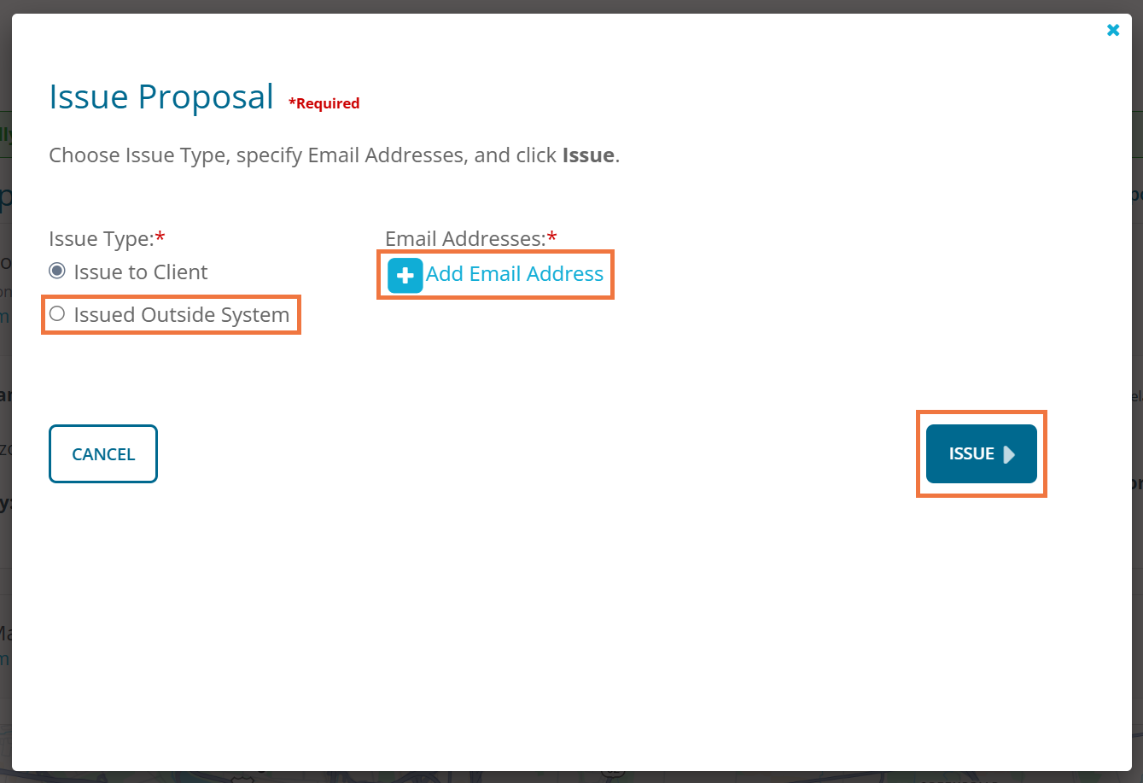Click the arrow icon on Issue button
This screenshot has width=1143, height=783.
(1010, 454)
